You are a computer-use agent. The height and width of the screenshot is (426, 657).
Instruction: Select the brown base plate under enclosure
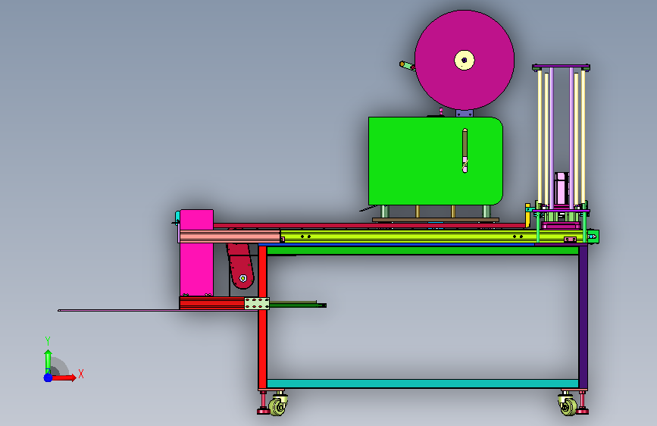[x=435, y=220]
